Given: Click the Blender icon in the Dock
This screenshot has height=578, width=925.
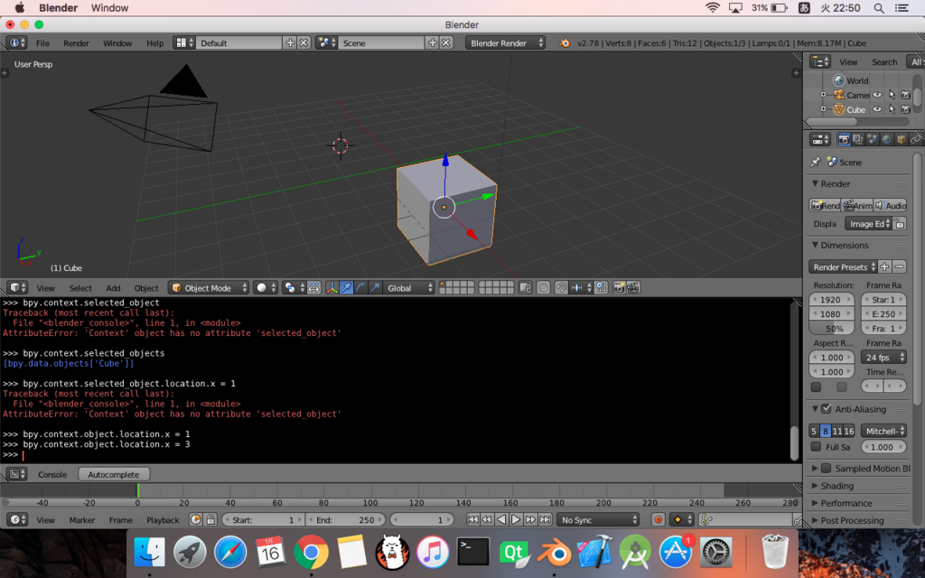Looking at the screenshot, I should click(554, 553).
